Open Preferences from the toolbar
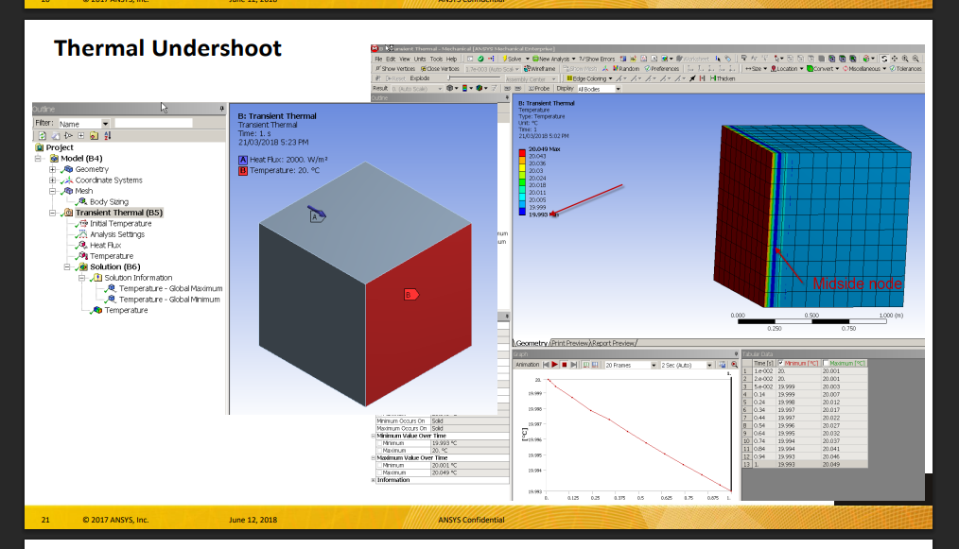This screenshot has height=549, width=959. tap(661, 69)
